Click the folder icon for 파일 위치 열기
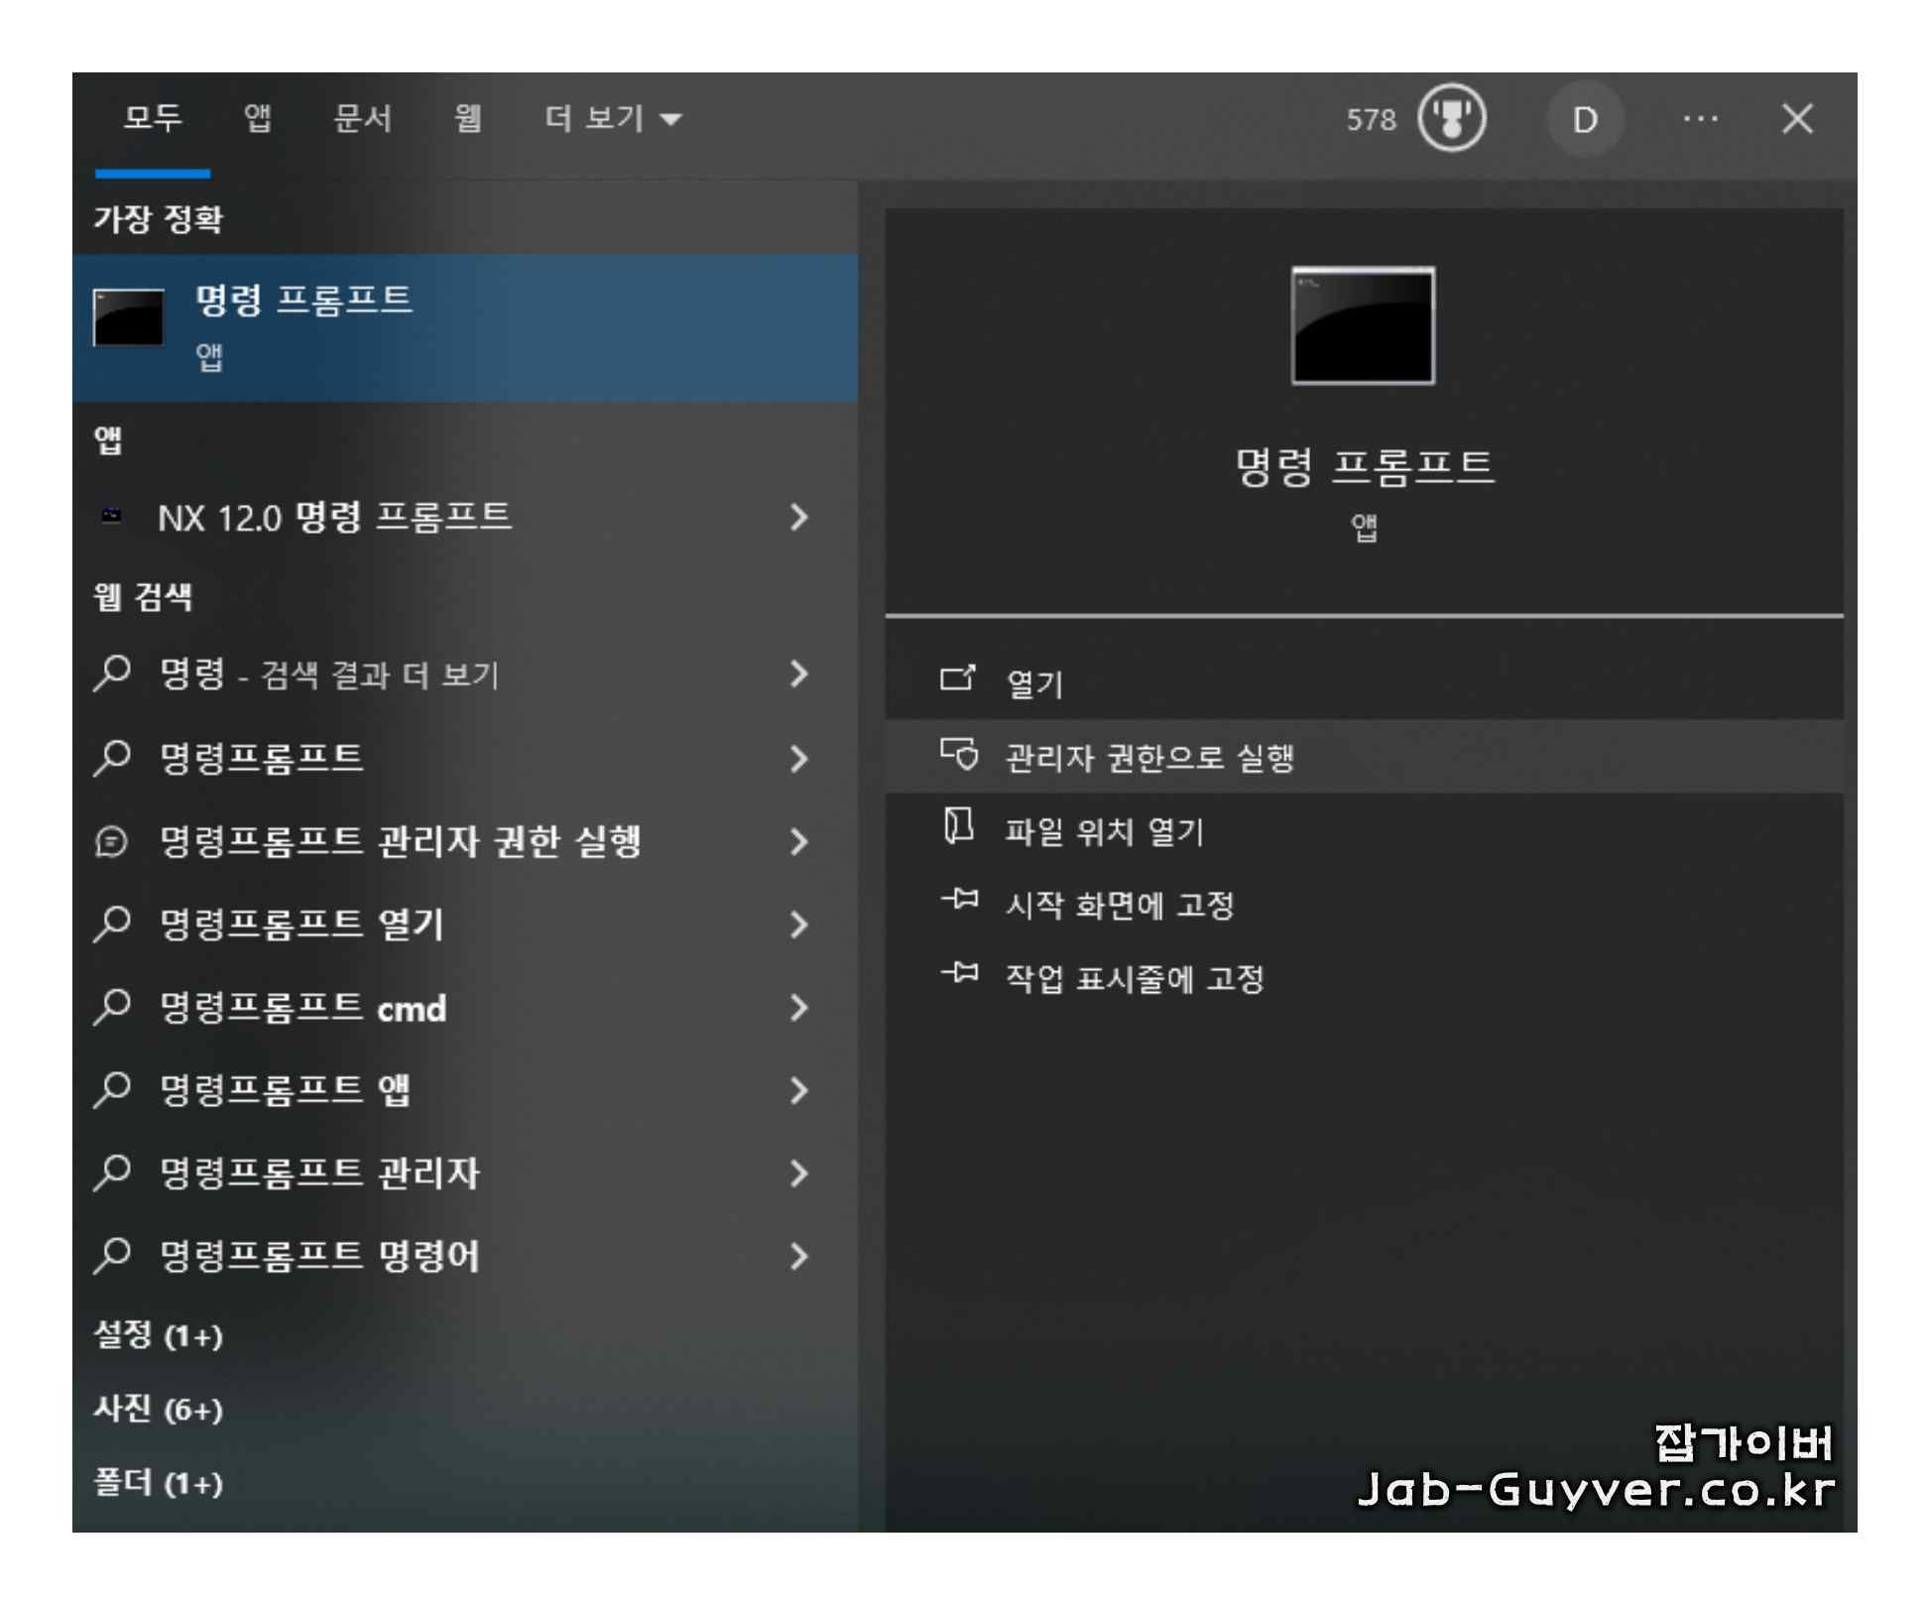This screenshot has height=1605, width=1930. (958, 827)
